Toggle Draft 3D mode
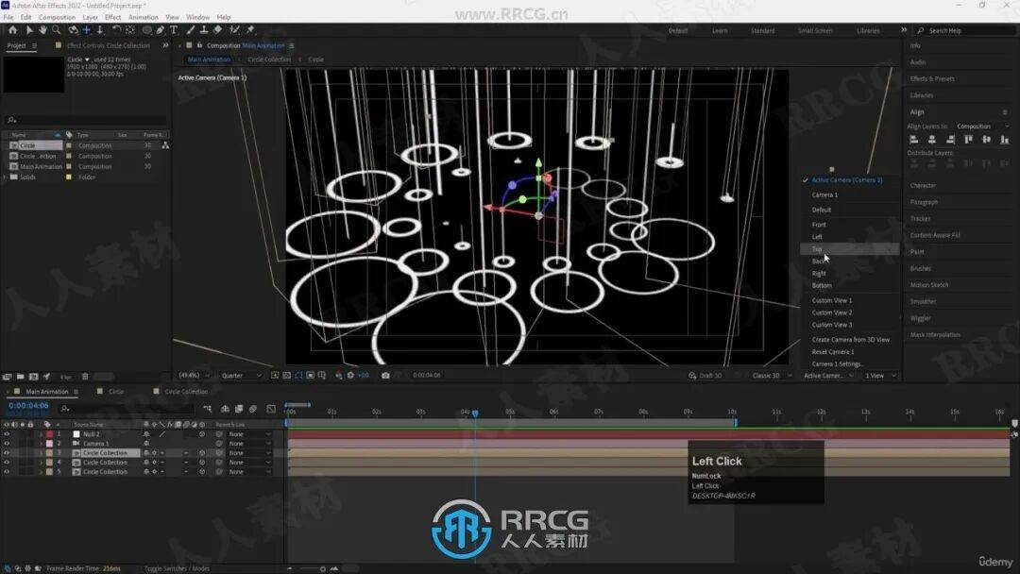1020x574 pixels. (711, 376)
